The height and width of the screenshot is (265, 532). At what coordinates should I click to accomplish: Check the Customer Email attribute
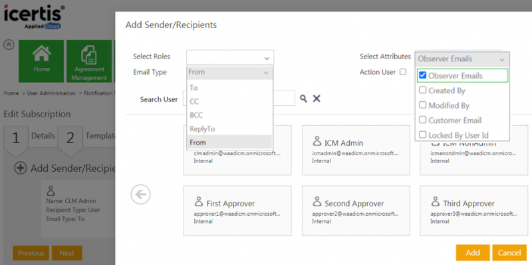pyautogui.click(x=422, y=120)
